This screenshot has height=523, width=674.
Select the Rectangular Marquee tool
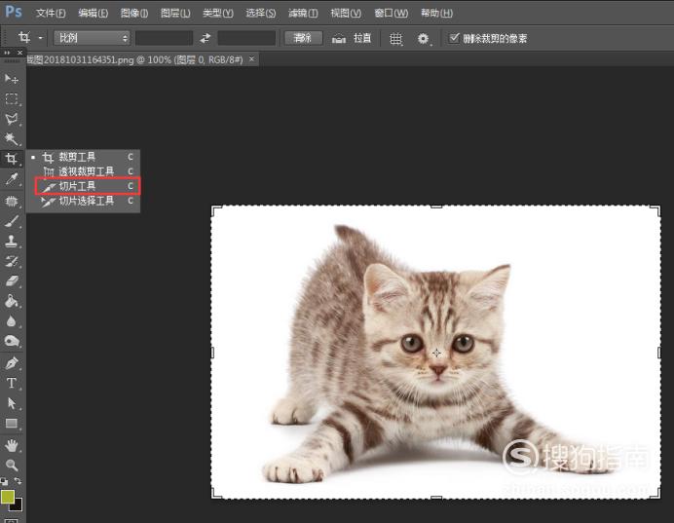[12, 99]
